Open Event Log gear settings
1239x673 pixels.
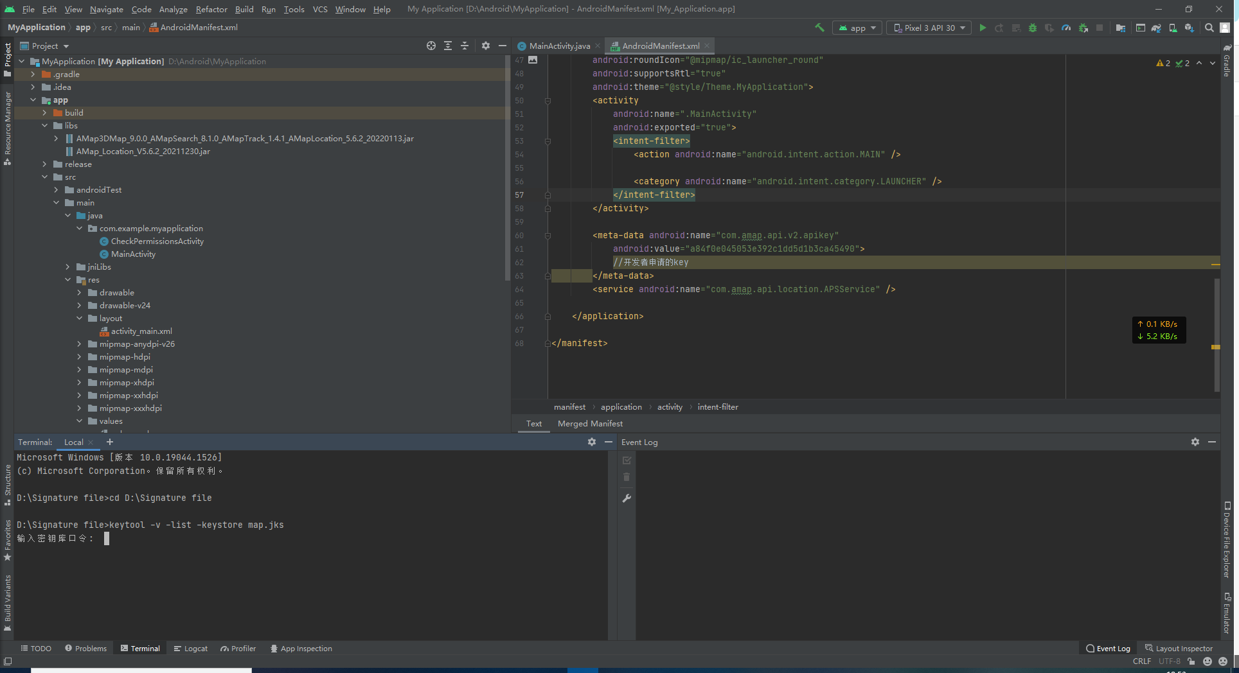click(1195, 442)
